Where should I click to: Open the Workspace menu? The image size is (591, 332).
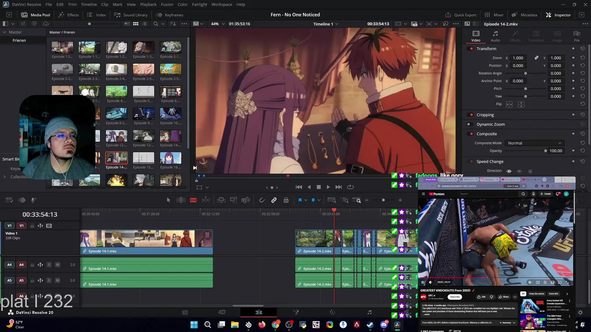tap(222, 4)
